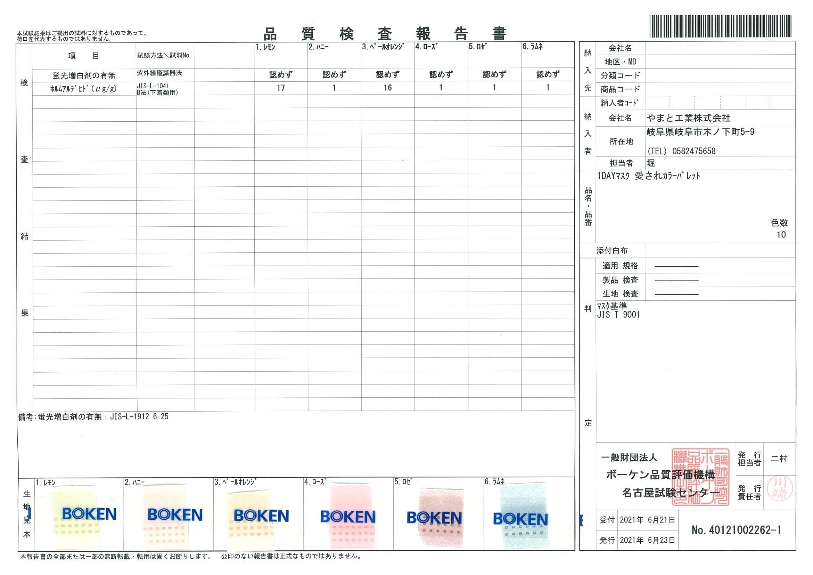The width and height of the screenshot is (813, 575).
Task: Click the issue date 2021年 6月23日
Action: pyautogui.click(x=647, y=540)
